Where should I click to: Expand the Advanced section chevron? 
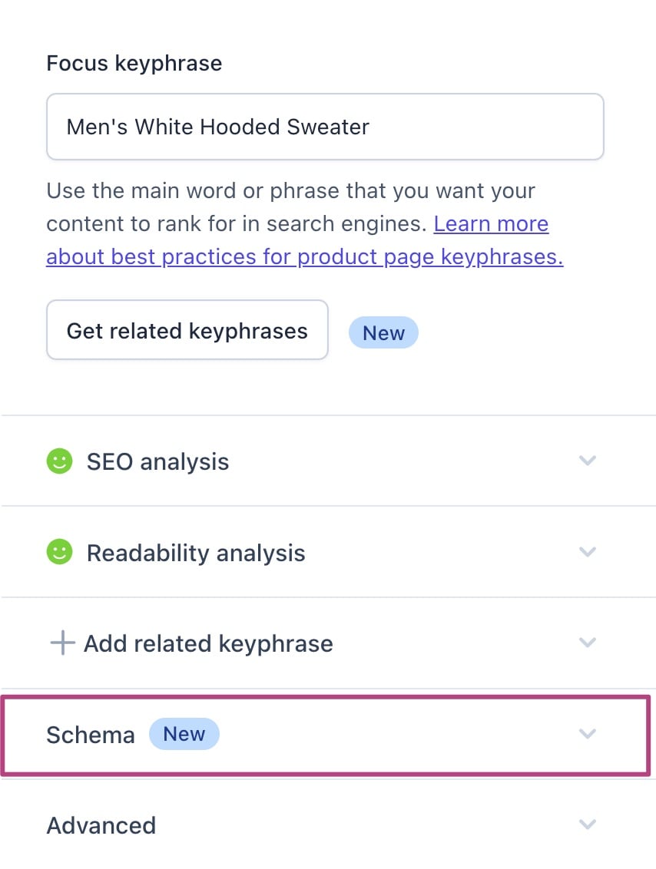point(588,824)
